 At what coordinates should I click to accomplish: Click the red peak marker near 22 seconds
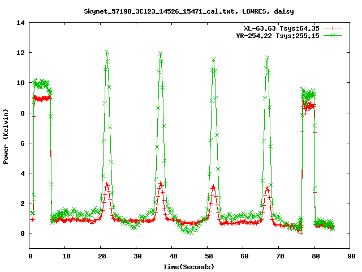tap(107, 184)
